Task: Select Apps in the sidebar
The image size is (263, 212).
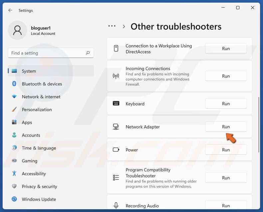Action: pos(51,122)
